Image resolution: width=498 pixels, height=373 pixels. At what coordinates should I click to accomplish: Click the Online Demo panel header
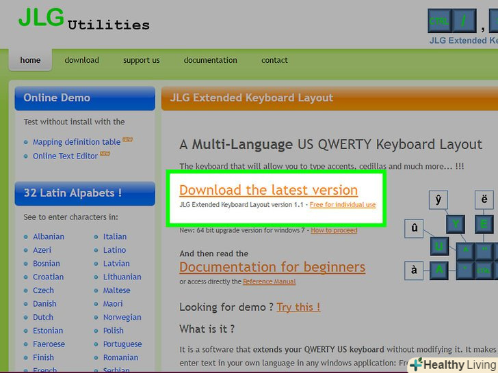click(x=85, y=98)
